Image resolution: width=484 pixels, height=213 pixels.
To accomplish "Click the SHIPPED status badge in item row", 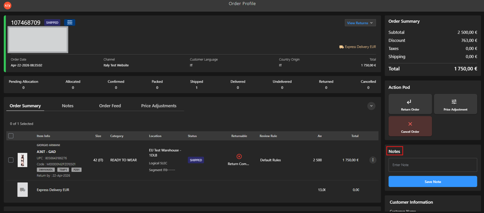I will coord(196,160).
